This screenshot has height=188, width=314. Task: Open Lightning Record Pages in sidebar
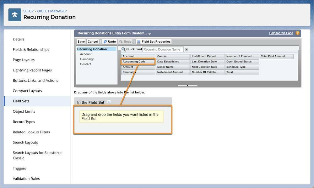pos(32,70)
